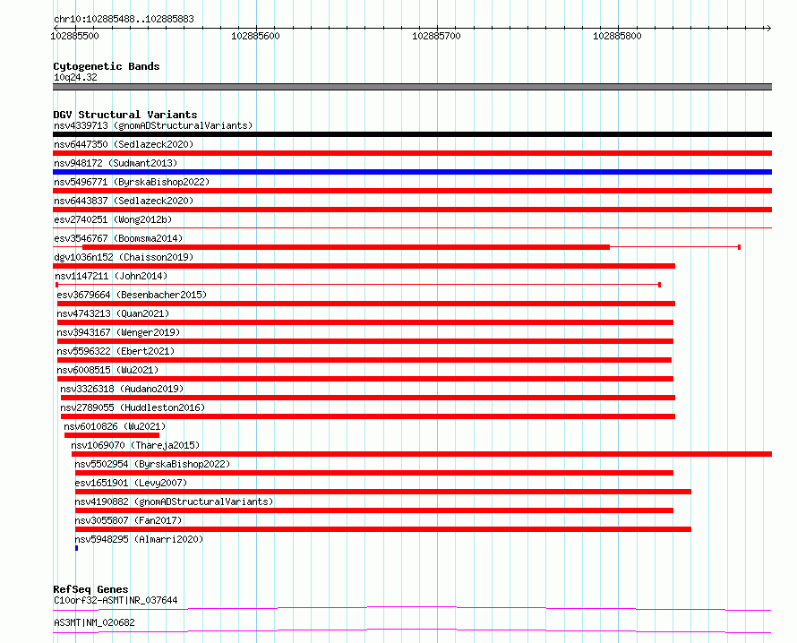Open the nsv948172 (Sudmant2013) variant

click(x=116, y=163)
